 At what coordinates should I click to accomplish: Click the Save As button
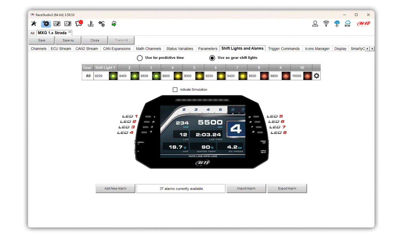tap(68, 40)
